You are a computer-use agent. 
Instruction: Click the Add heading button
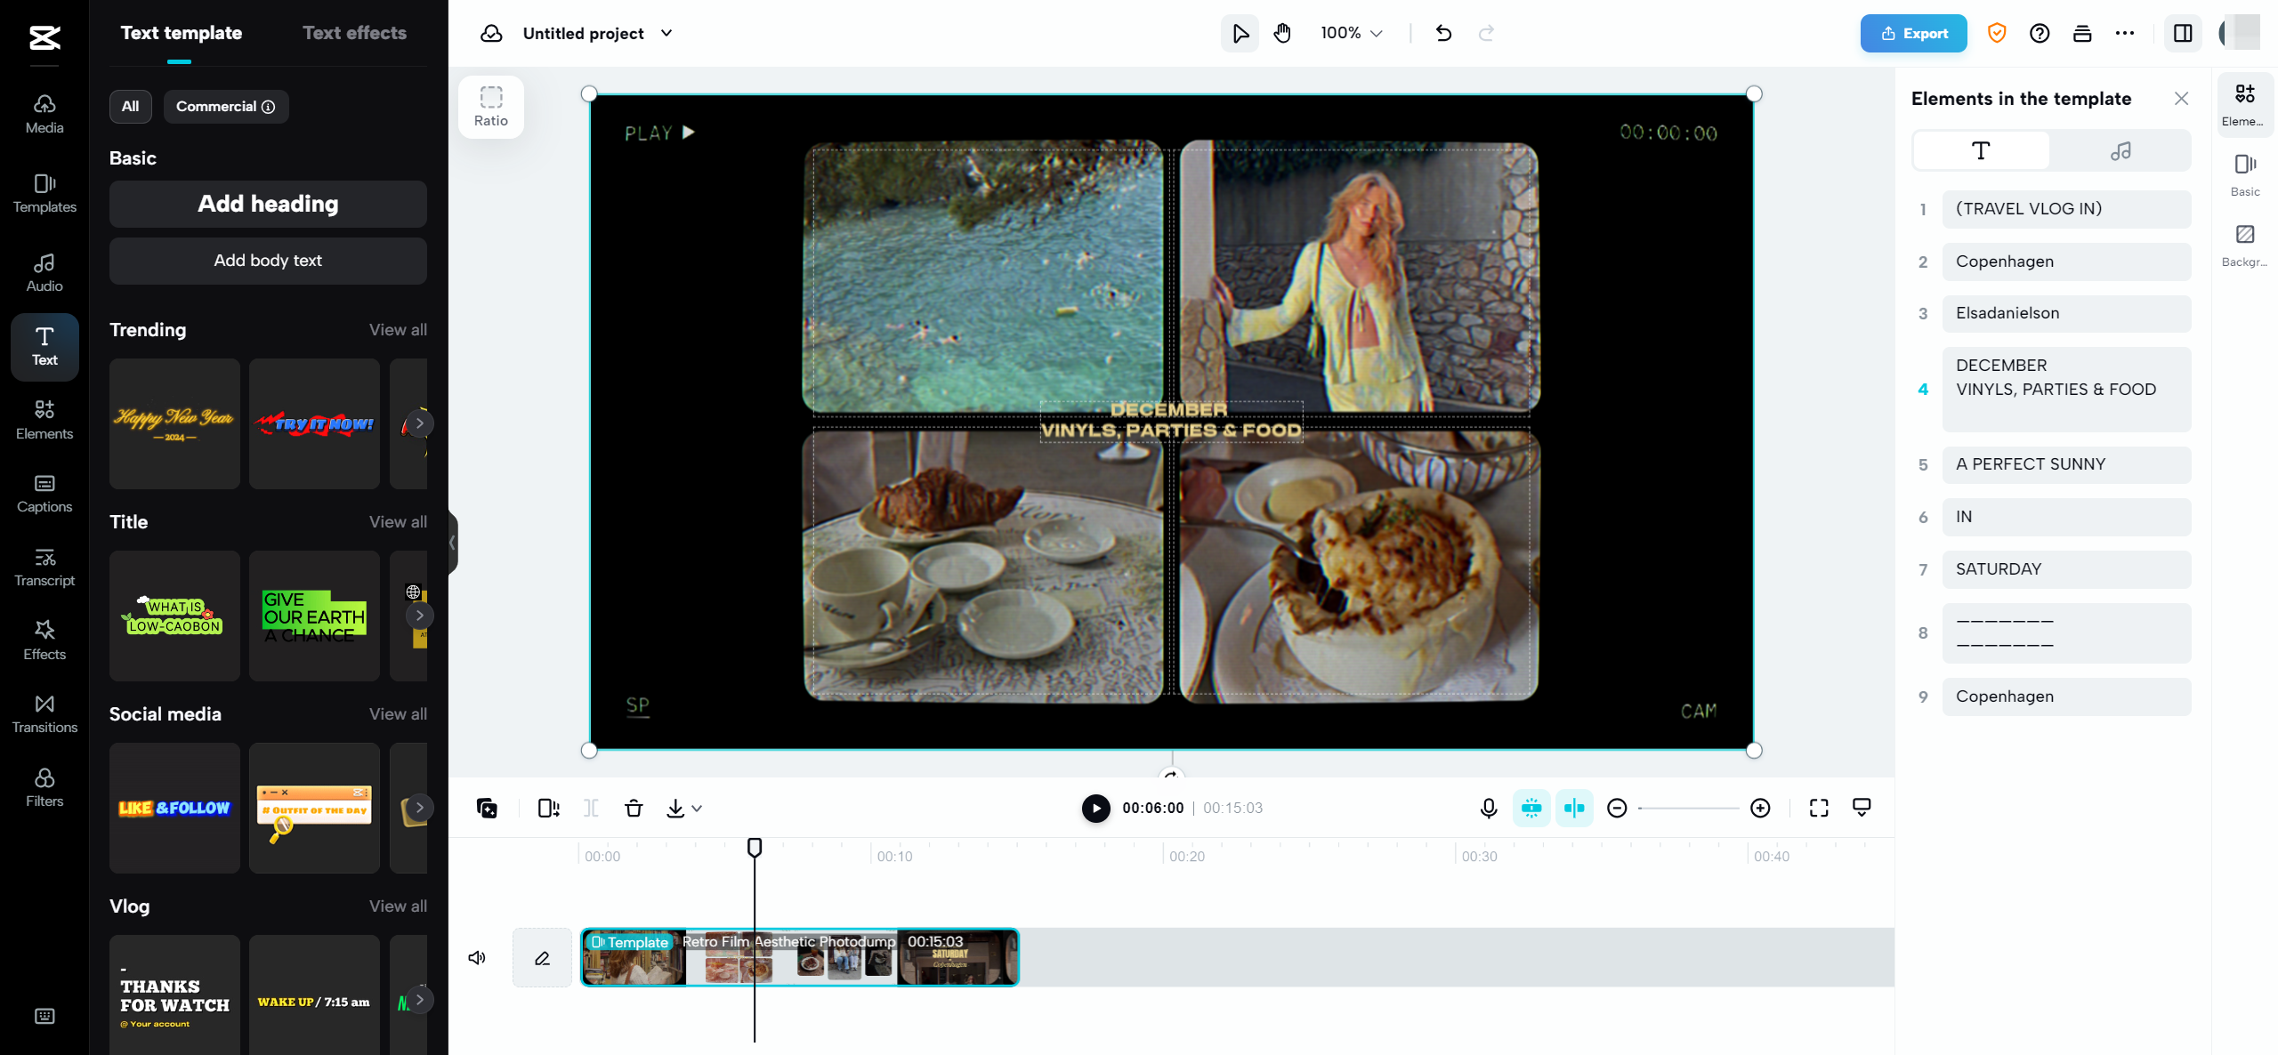267,204
